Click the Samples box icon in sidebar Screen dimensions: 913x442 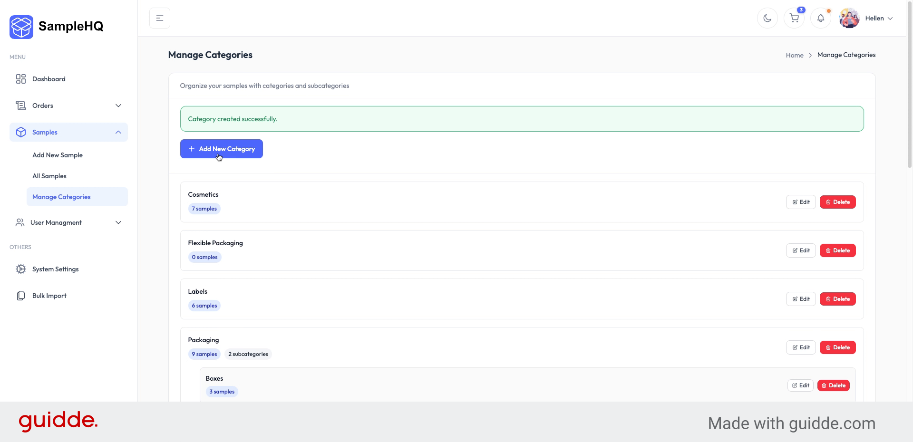coord(21,132)
